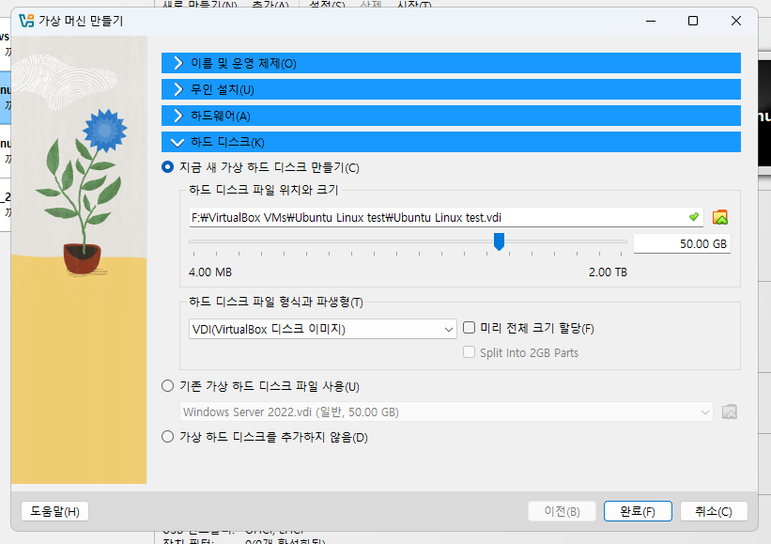Expand the 이름 및 운영 체제(O) section
Image resolution: width=771 pixels, height=544 pixels.
tap(451, 63)
